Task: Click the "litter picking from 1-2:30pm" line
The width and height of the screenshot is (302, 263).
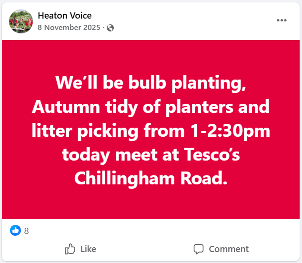Action: 151,131
